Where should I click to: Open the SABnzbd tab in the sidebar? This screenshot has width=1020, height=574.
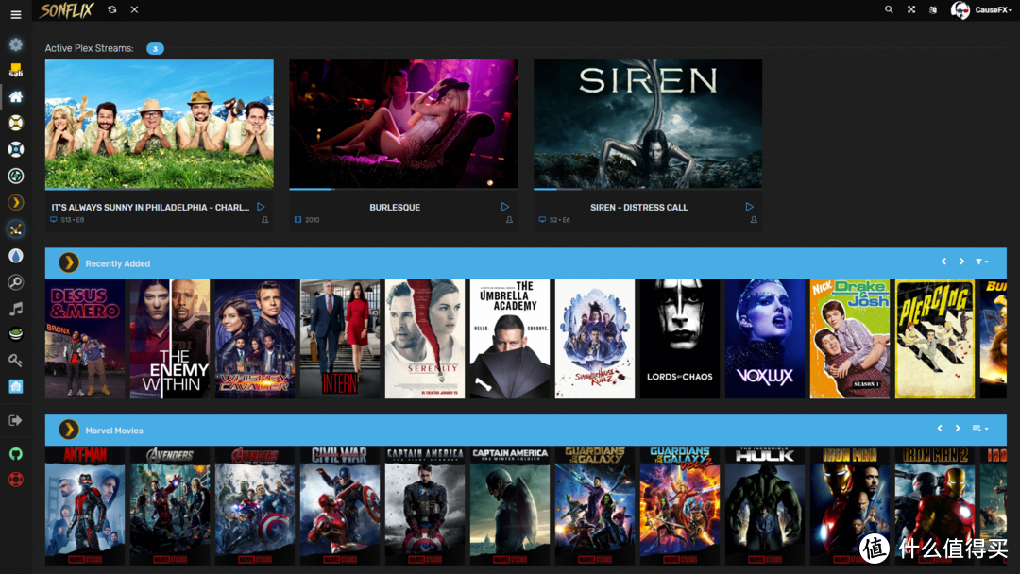pos(15,71)
